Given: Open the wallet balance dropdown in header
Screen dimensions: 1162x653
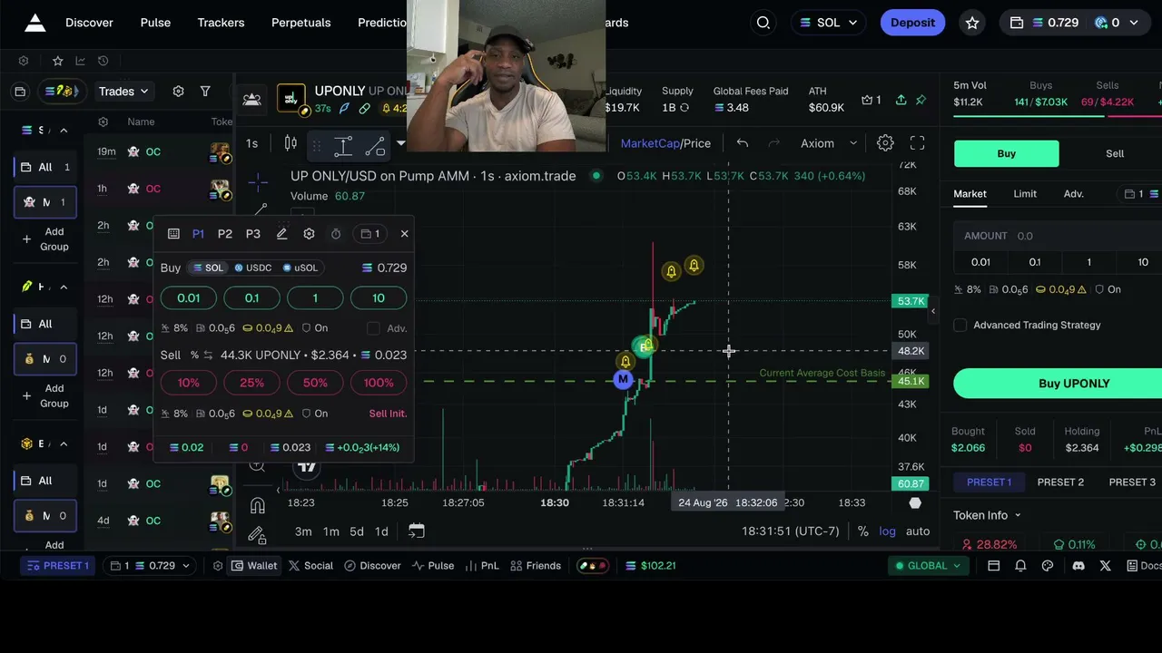Looking at the screenshot, I should click(x=1075, y=23).
